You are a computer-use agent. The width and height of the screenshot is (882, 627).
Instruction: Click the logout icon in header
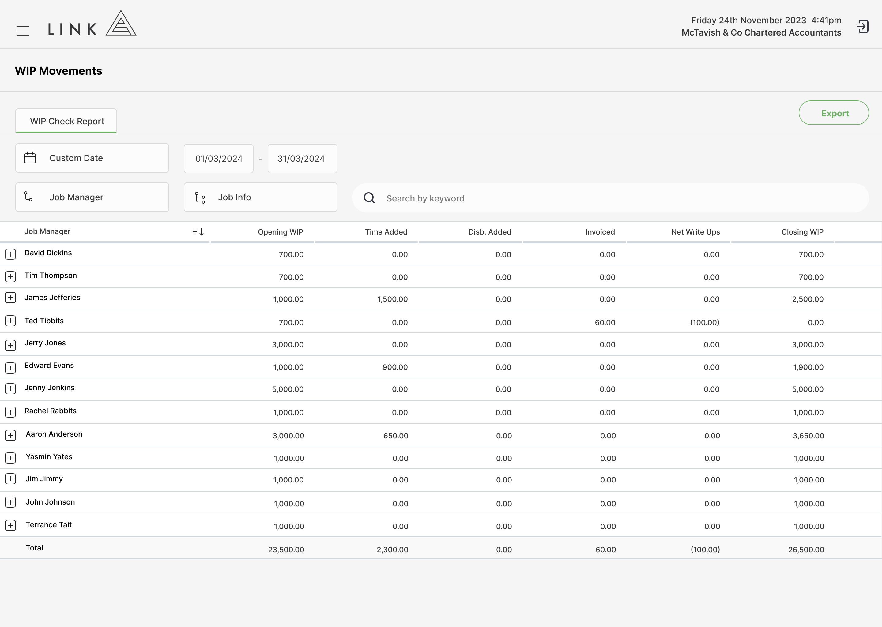[863, 27]
